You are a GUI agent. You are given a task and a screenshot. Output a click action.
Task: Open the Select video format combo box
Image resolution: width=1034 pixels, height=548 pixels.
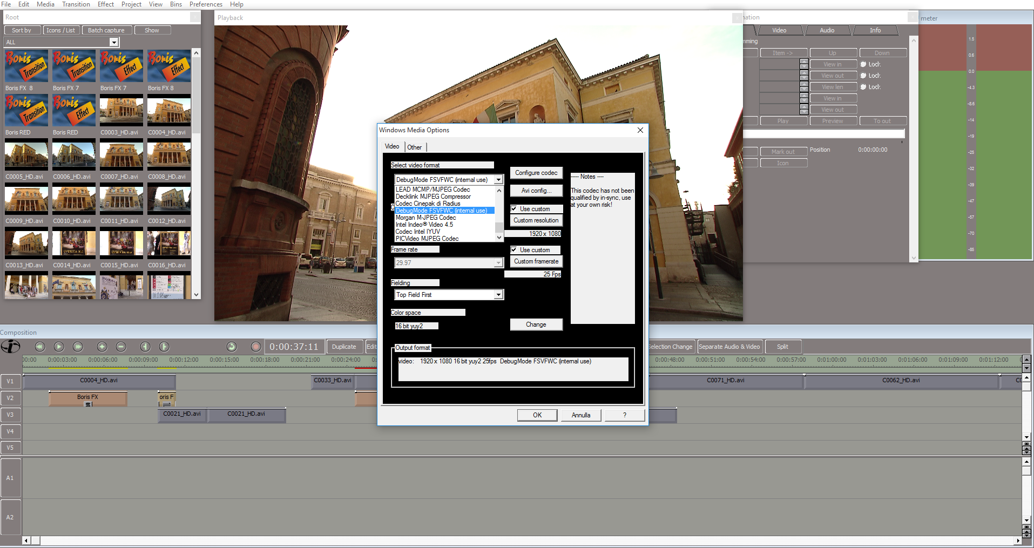(449, 180)
